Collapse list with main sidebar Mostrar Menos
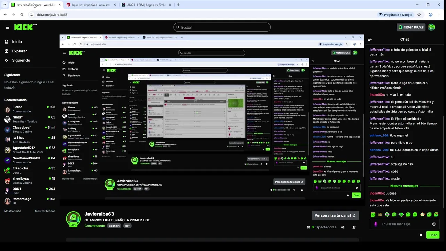 click(x=45, y=211)
